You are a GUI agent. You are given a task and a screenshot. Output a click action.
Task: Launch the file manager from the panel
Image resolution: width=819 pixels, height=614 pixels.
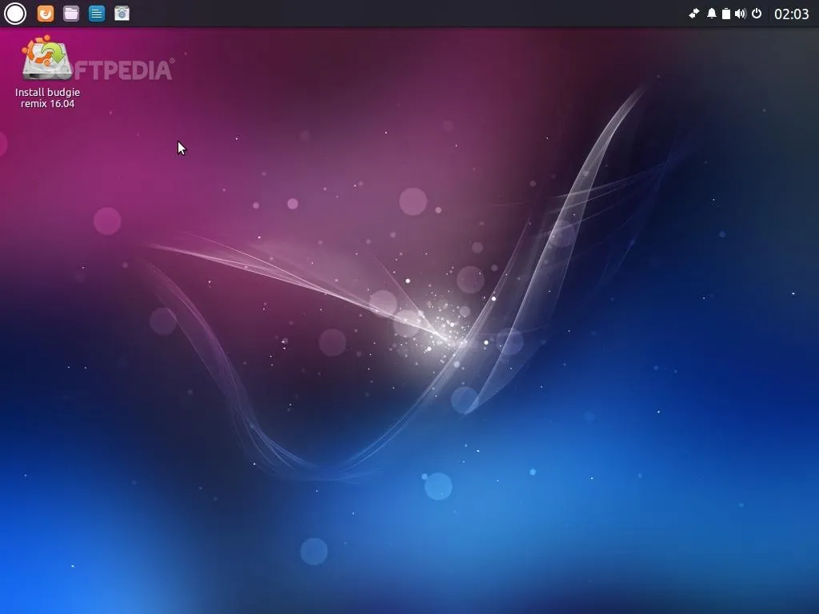[x=71, y=14]
